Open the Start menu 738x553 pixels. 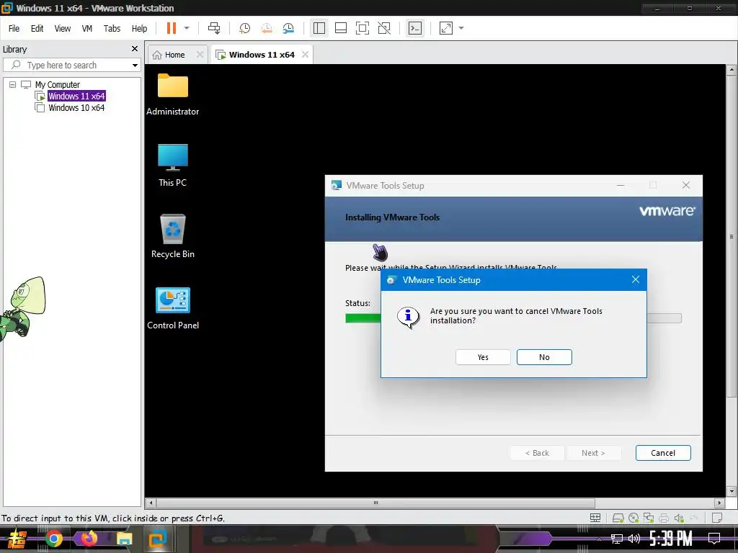pyautogui.click(x=17, y=539)
